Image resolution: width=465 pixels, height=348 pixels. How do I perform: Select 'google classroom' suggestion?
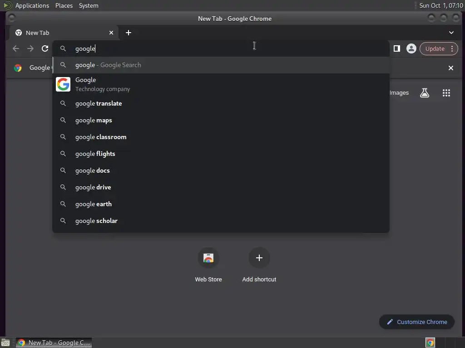click(x=221, y=137)
